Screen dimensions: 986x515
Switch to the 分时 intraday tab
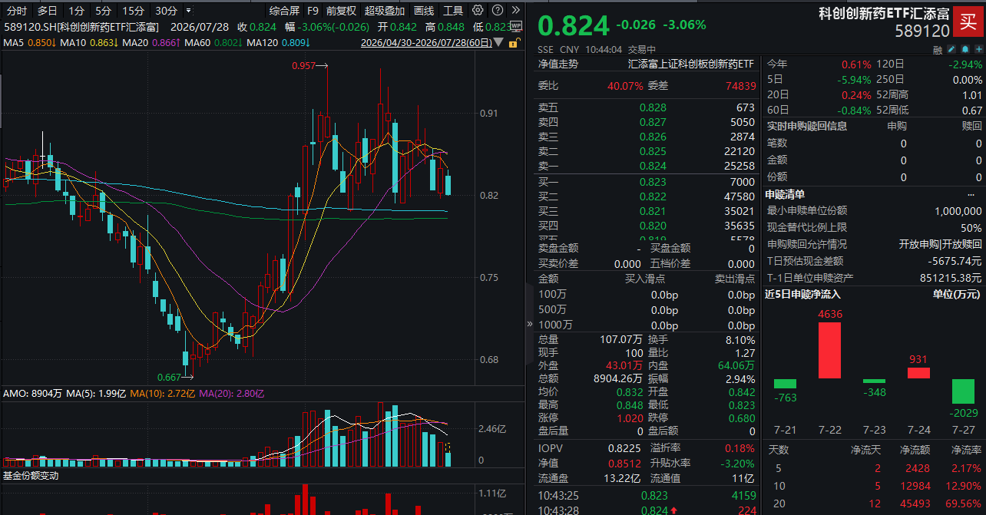[x=16, y=11]
